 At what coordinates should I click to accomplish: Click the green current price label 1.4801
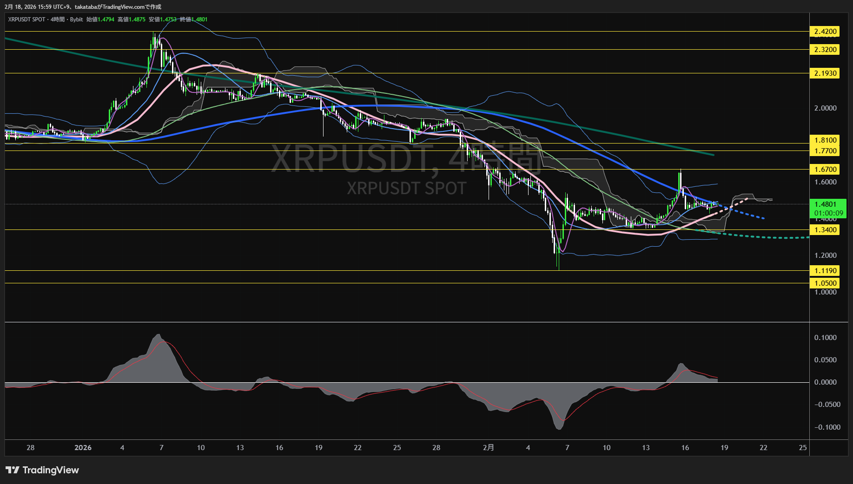click(x=826, y=204)
